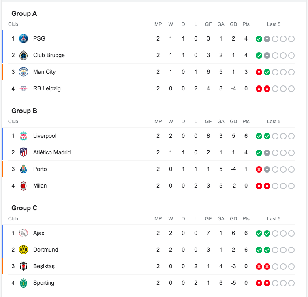Click the RB Leipzig logo icon
Image resolution: width=308 pixels, height=297 pixels.
[x=24, y=88]
